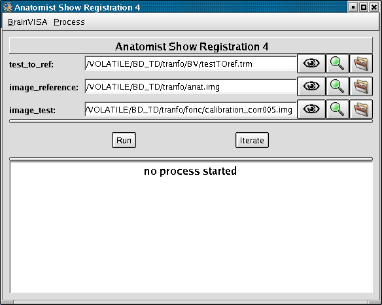Click folder icon next to image_test
This screenshot has height=305, width=382.
tap(361, 109)
